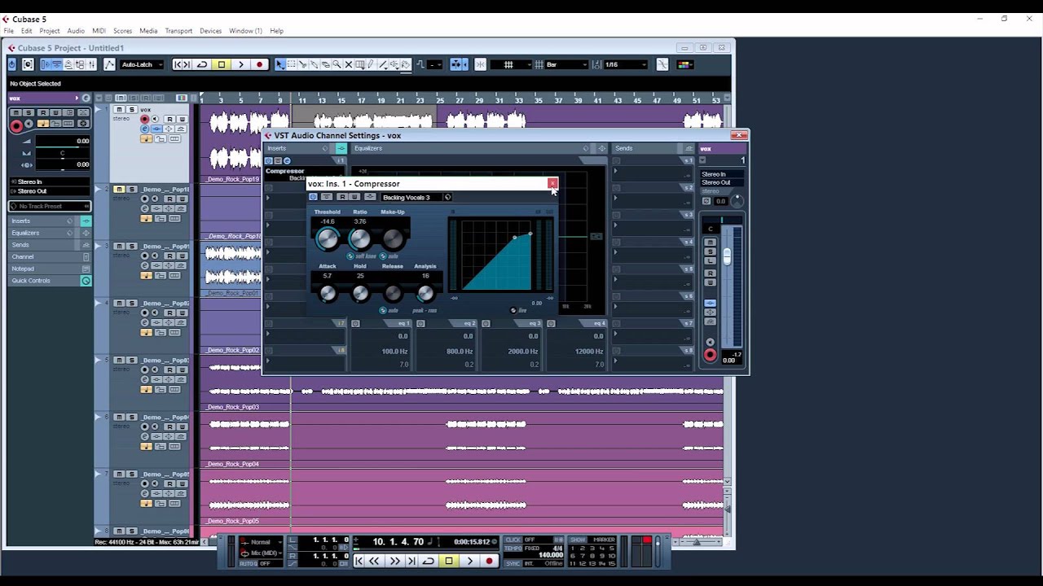Select the Mute X tool in toolbar
This screenshot has height=586, width=1043.
point(348,64)
